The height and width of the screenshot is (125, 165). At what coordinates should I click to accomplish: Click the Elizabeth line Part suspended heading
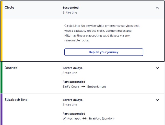pyautogui.click(x=74, y=114)
